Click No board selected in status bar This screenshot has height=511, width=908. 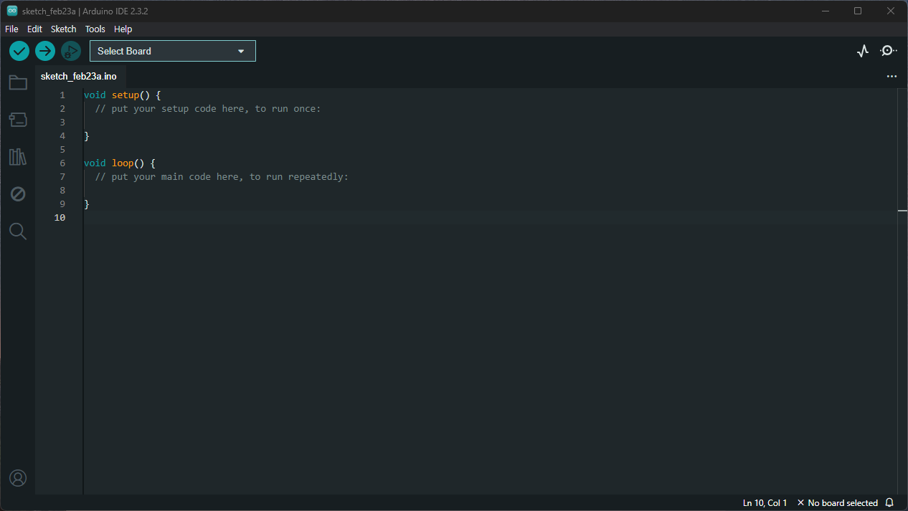(x=837, y=503)
